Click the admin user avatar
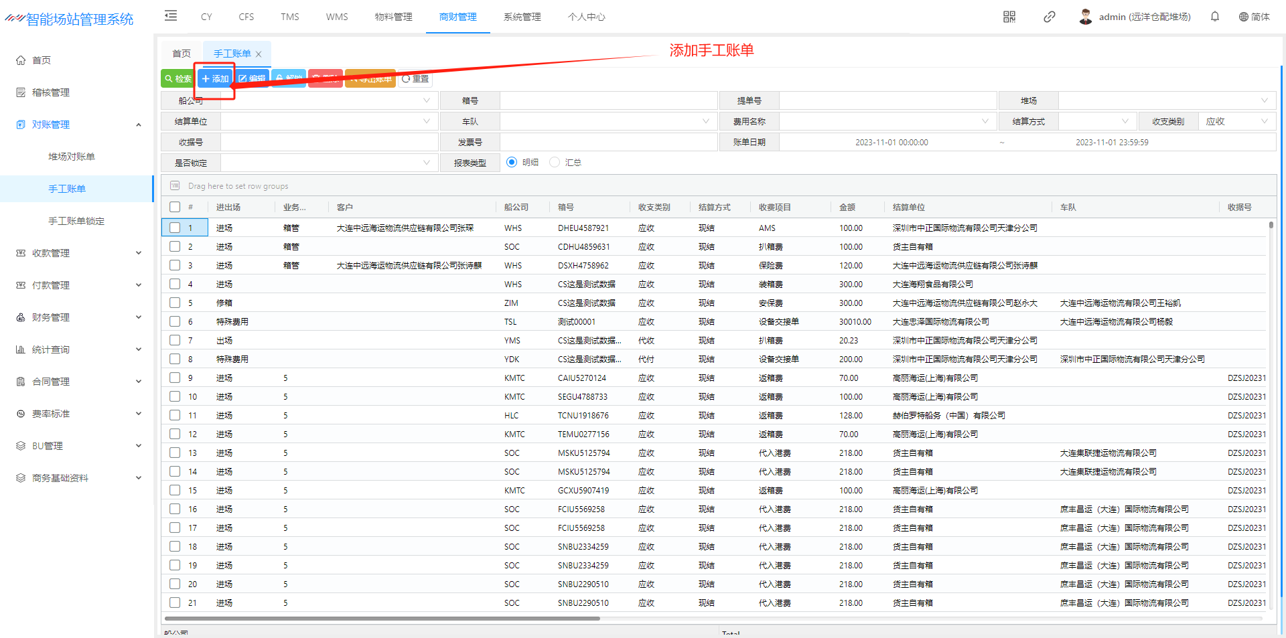 [x=1086, y=17]
